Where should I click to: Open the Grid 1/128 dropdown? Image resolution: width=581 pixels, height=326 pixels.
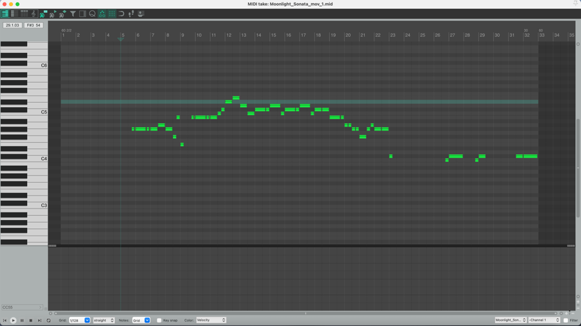coord(80,320)
